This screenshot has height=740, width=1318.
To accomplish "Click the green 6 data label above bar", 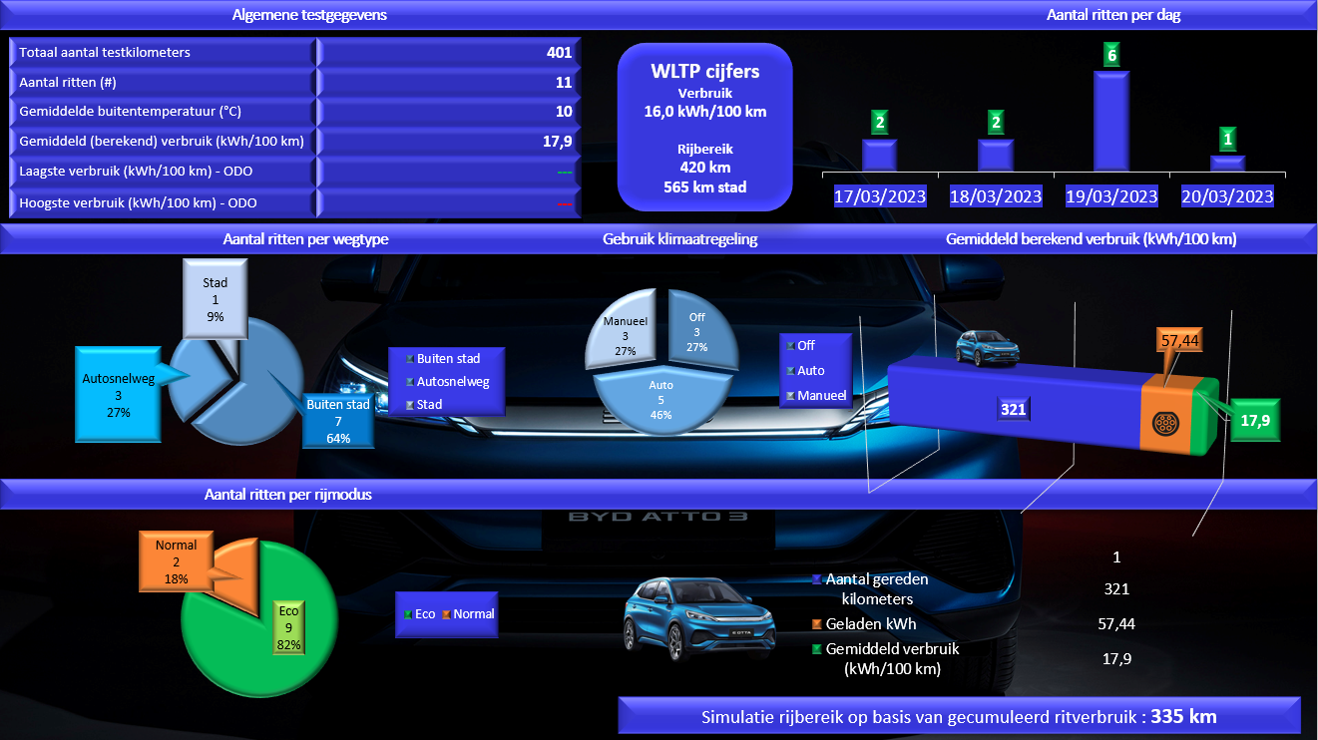I will (x=1111, y=56).
